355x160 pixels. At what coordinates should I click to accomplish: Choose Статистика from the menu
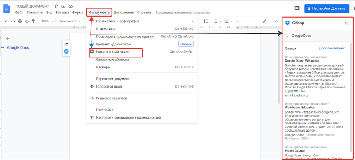142,29
